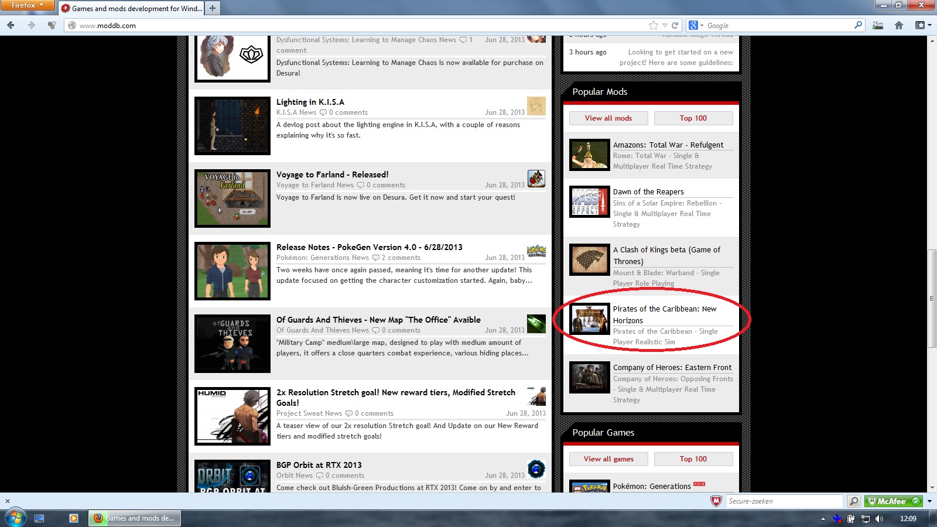Click the Stark wolf Clash of Kings thumbnail
The image size is (937, 527).
pos(590,260)
